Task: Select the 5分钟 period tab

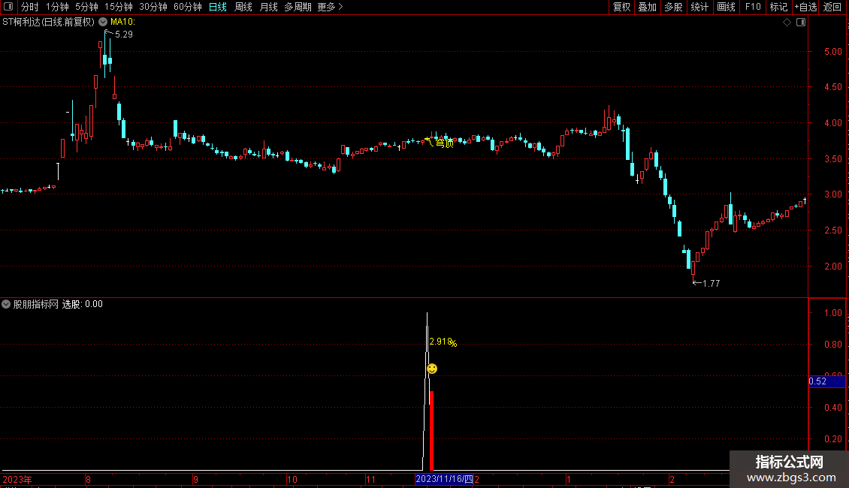Action: [x=86, y=7]
